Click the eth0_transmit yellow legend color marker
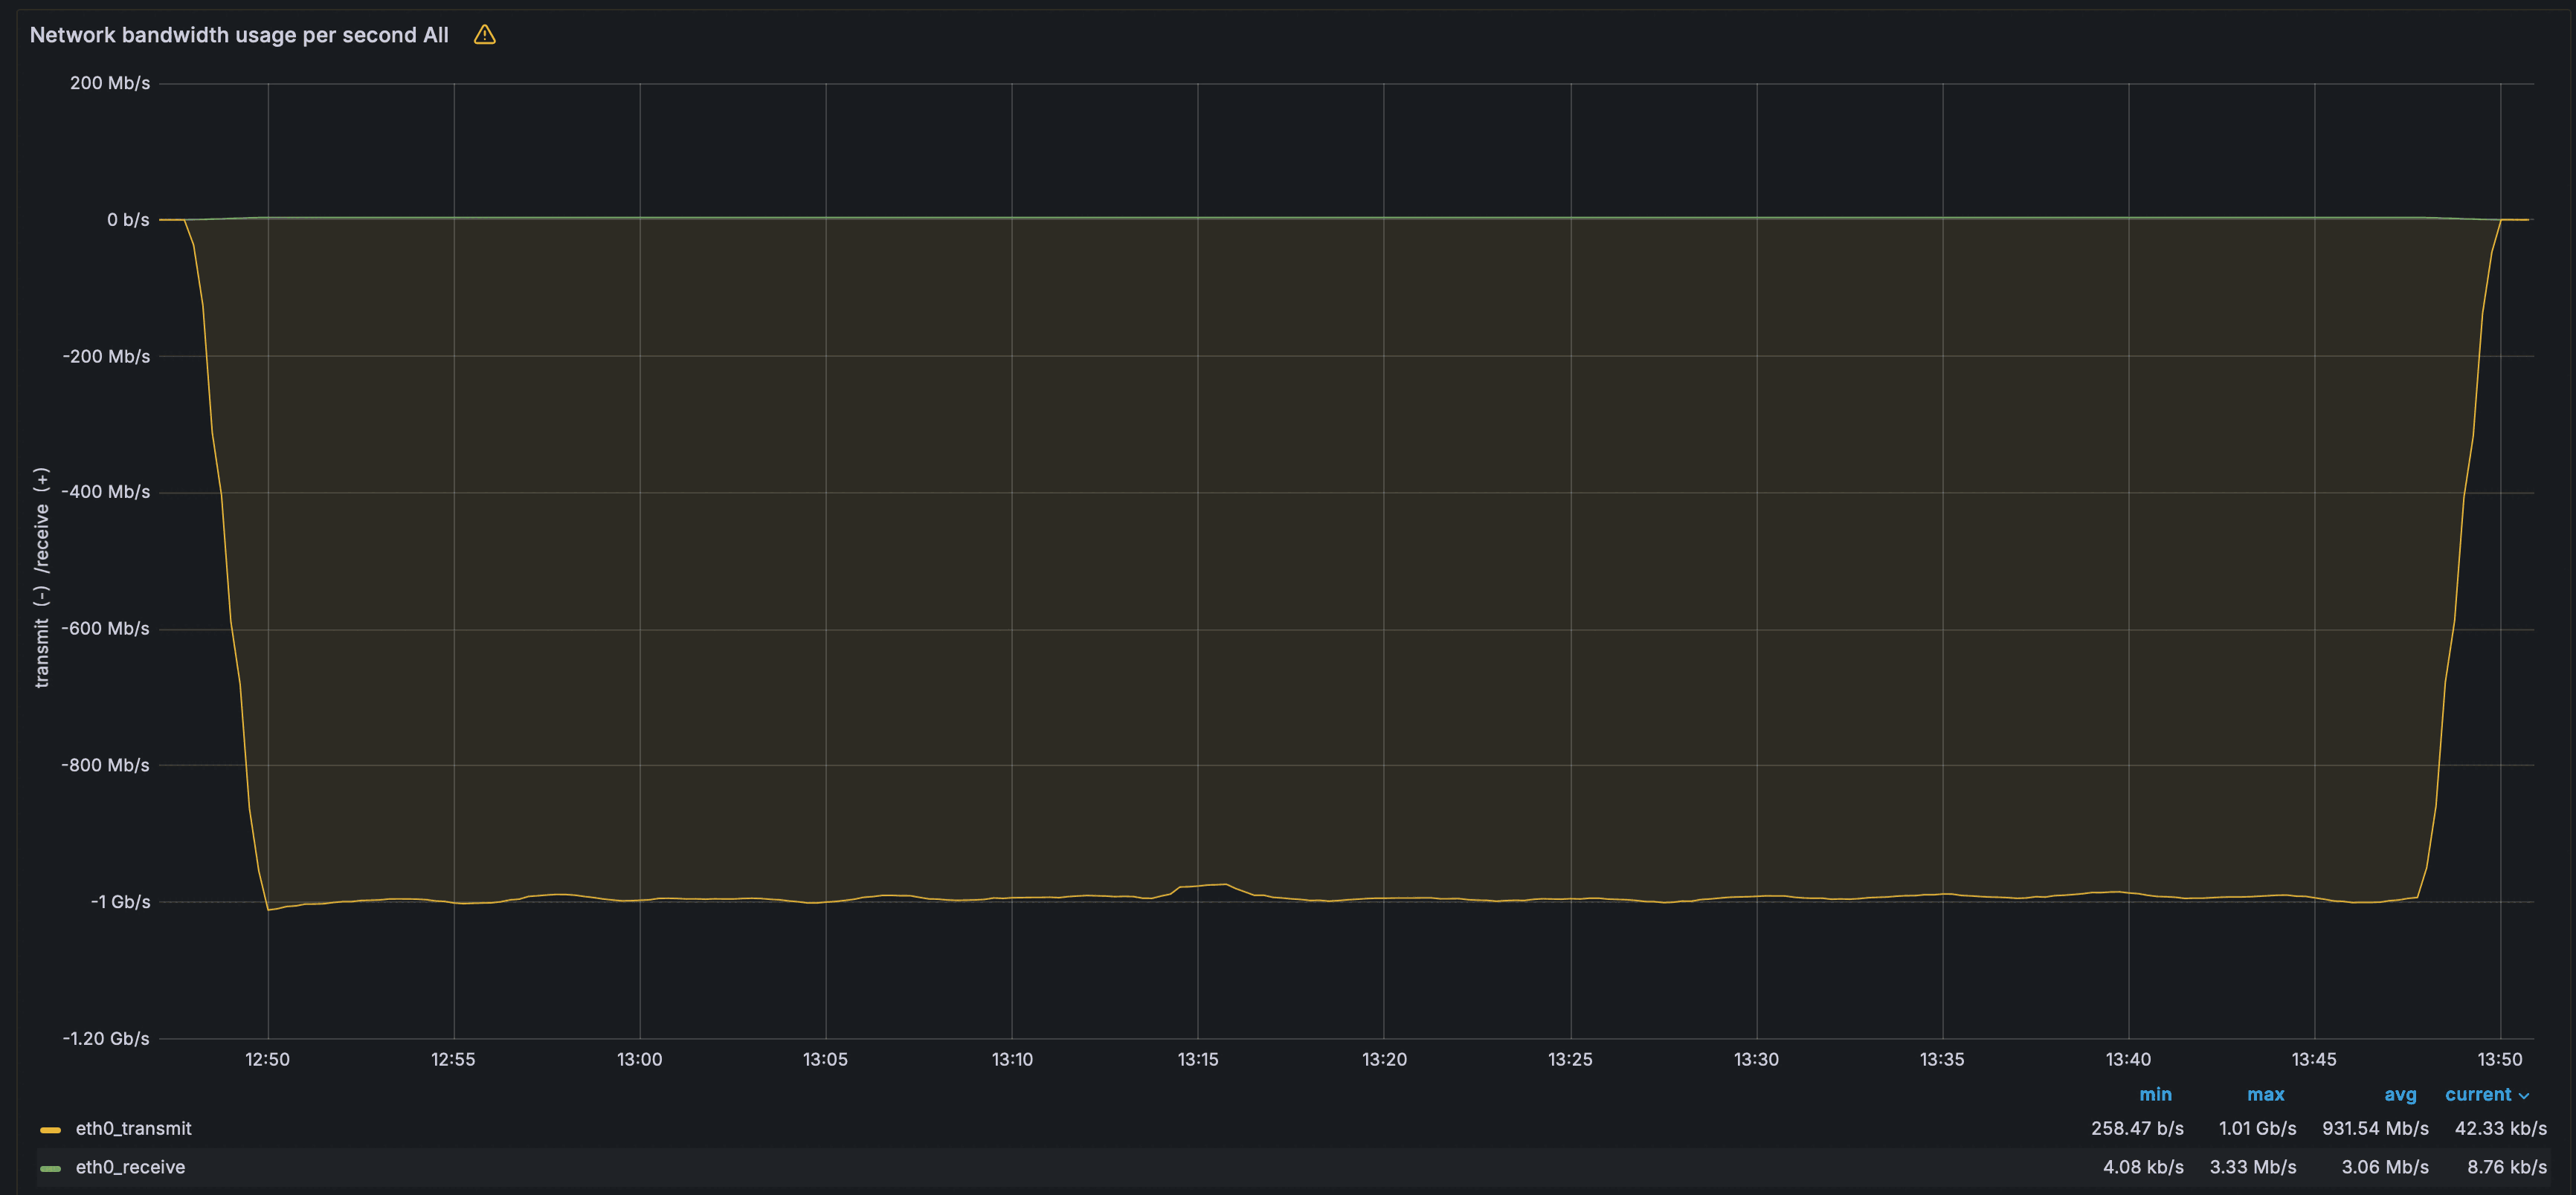2576x1195 pixels. click(50, 1129)
